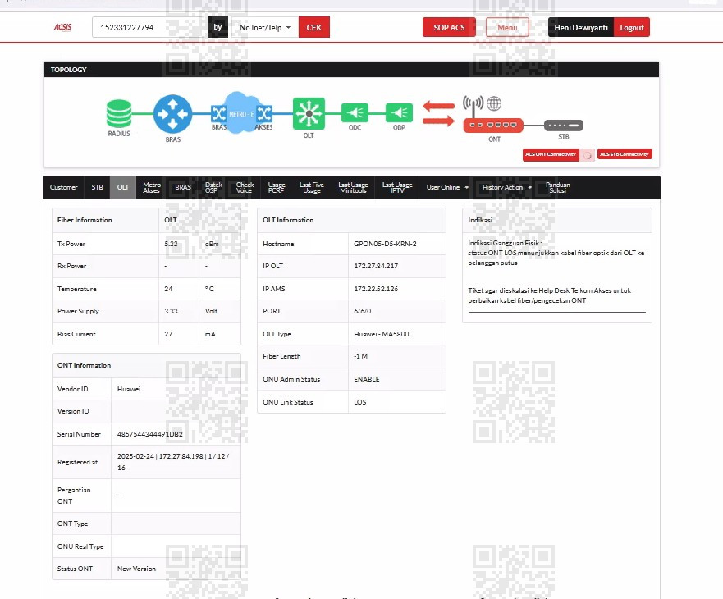Image resolution: width=723 pixels, height=599 pixels.
Task: Click the IP OLT value 172.27.84.217
Action: point(376,266)
